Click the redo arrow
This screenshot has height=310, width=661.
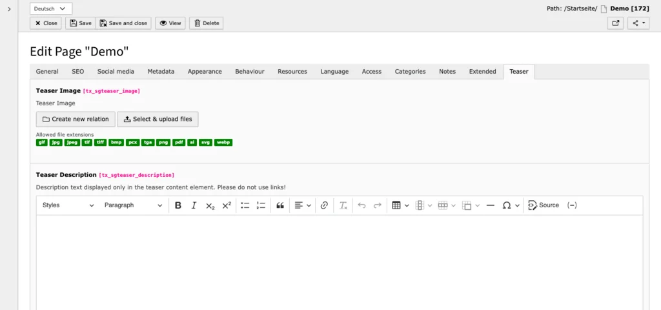click(x=378, y=205)
